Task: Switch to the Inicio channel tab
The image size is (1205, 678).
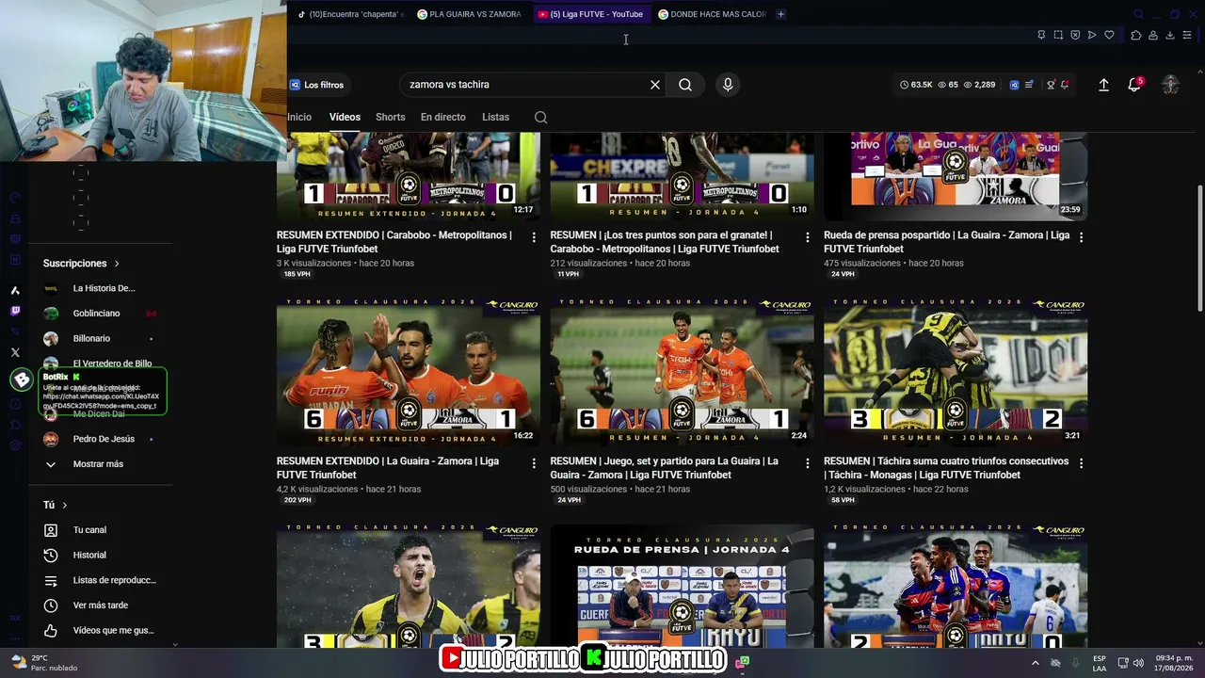Action: [x=299, y=118]
